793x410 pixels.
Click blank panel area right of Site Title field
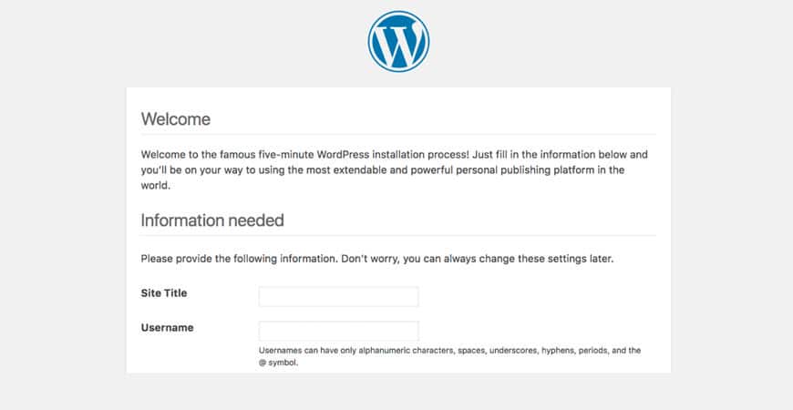(536, 296)
